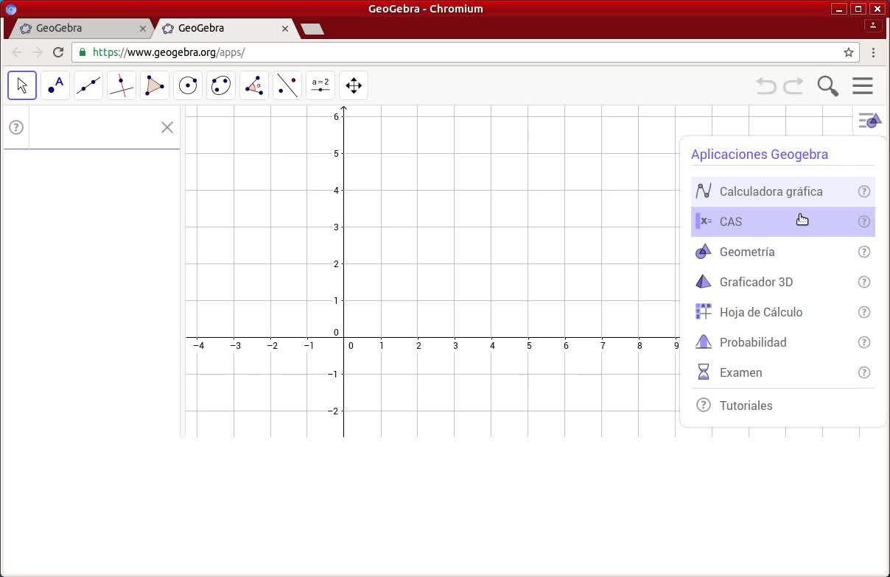Image resolution: width=890 pixels, height=577 pixels.
Task: Toggle the graphics style bar button
Action: (x=870, y=120)
